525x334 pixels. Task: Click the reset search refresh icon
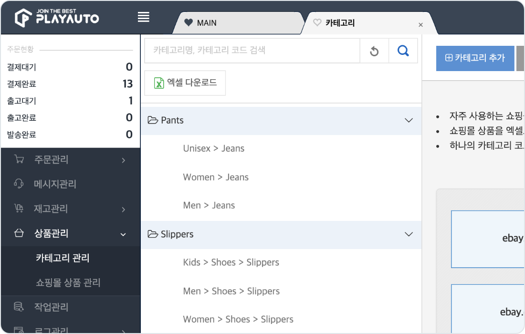(x=374, y=51)
